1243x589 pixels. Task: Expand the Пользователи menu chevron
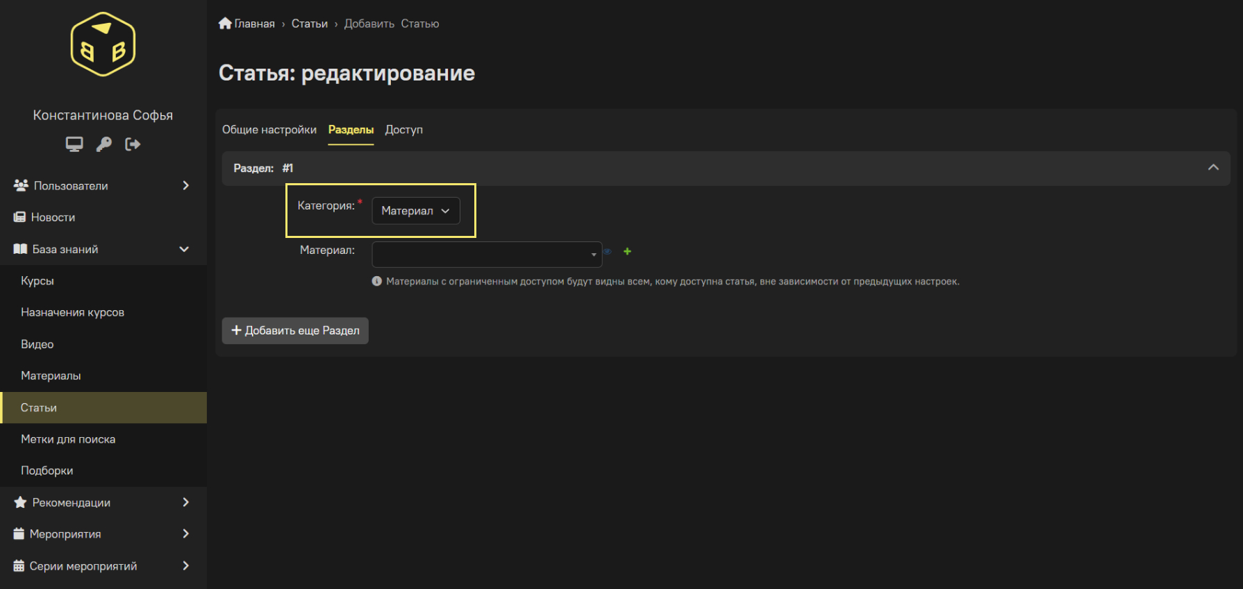pos(185,185)
